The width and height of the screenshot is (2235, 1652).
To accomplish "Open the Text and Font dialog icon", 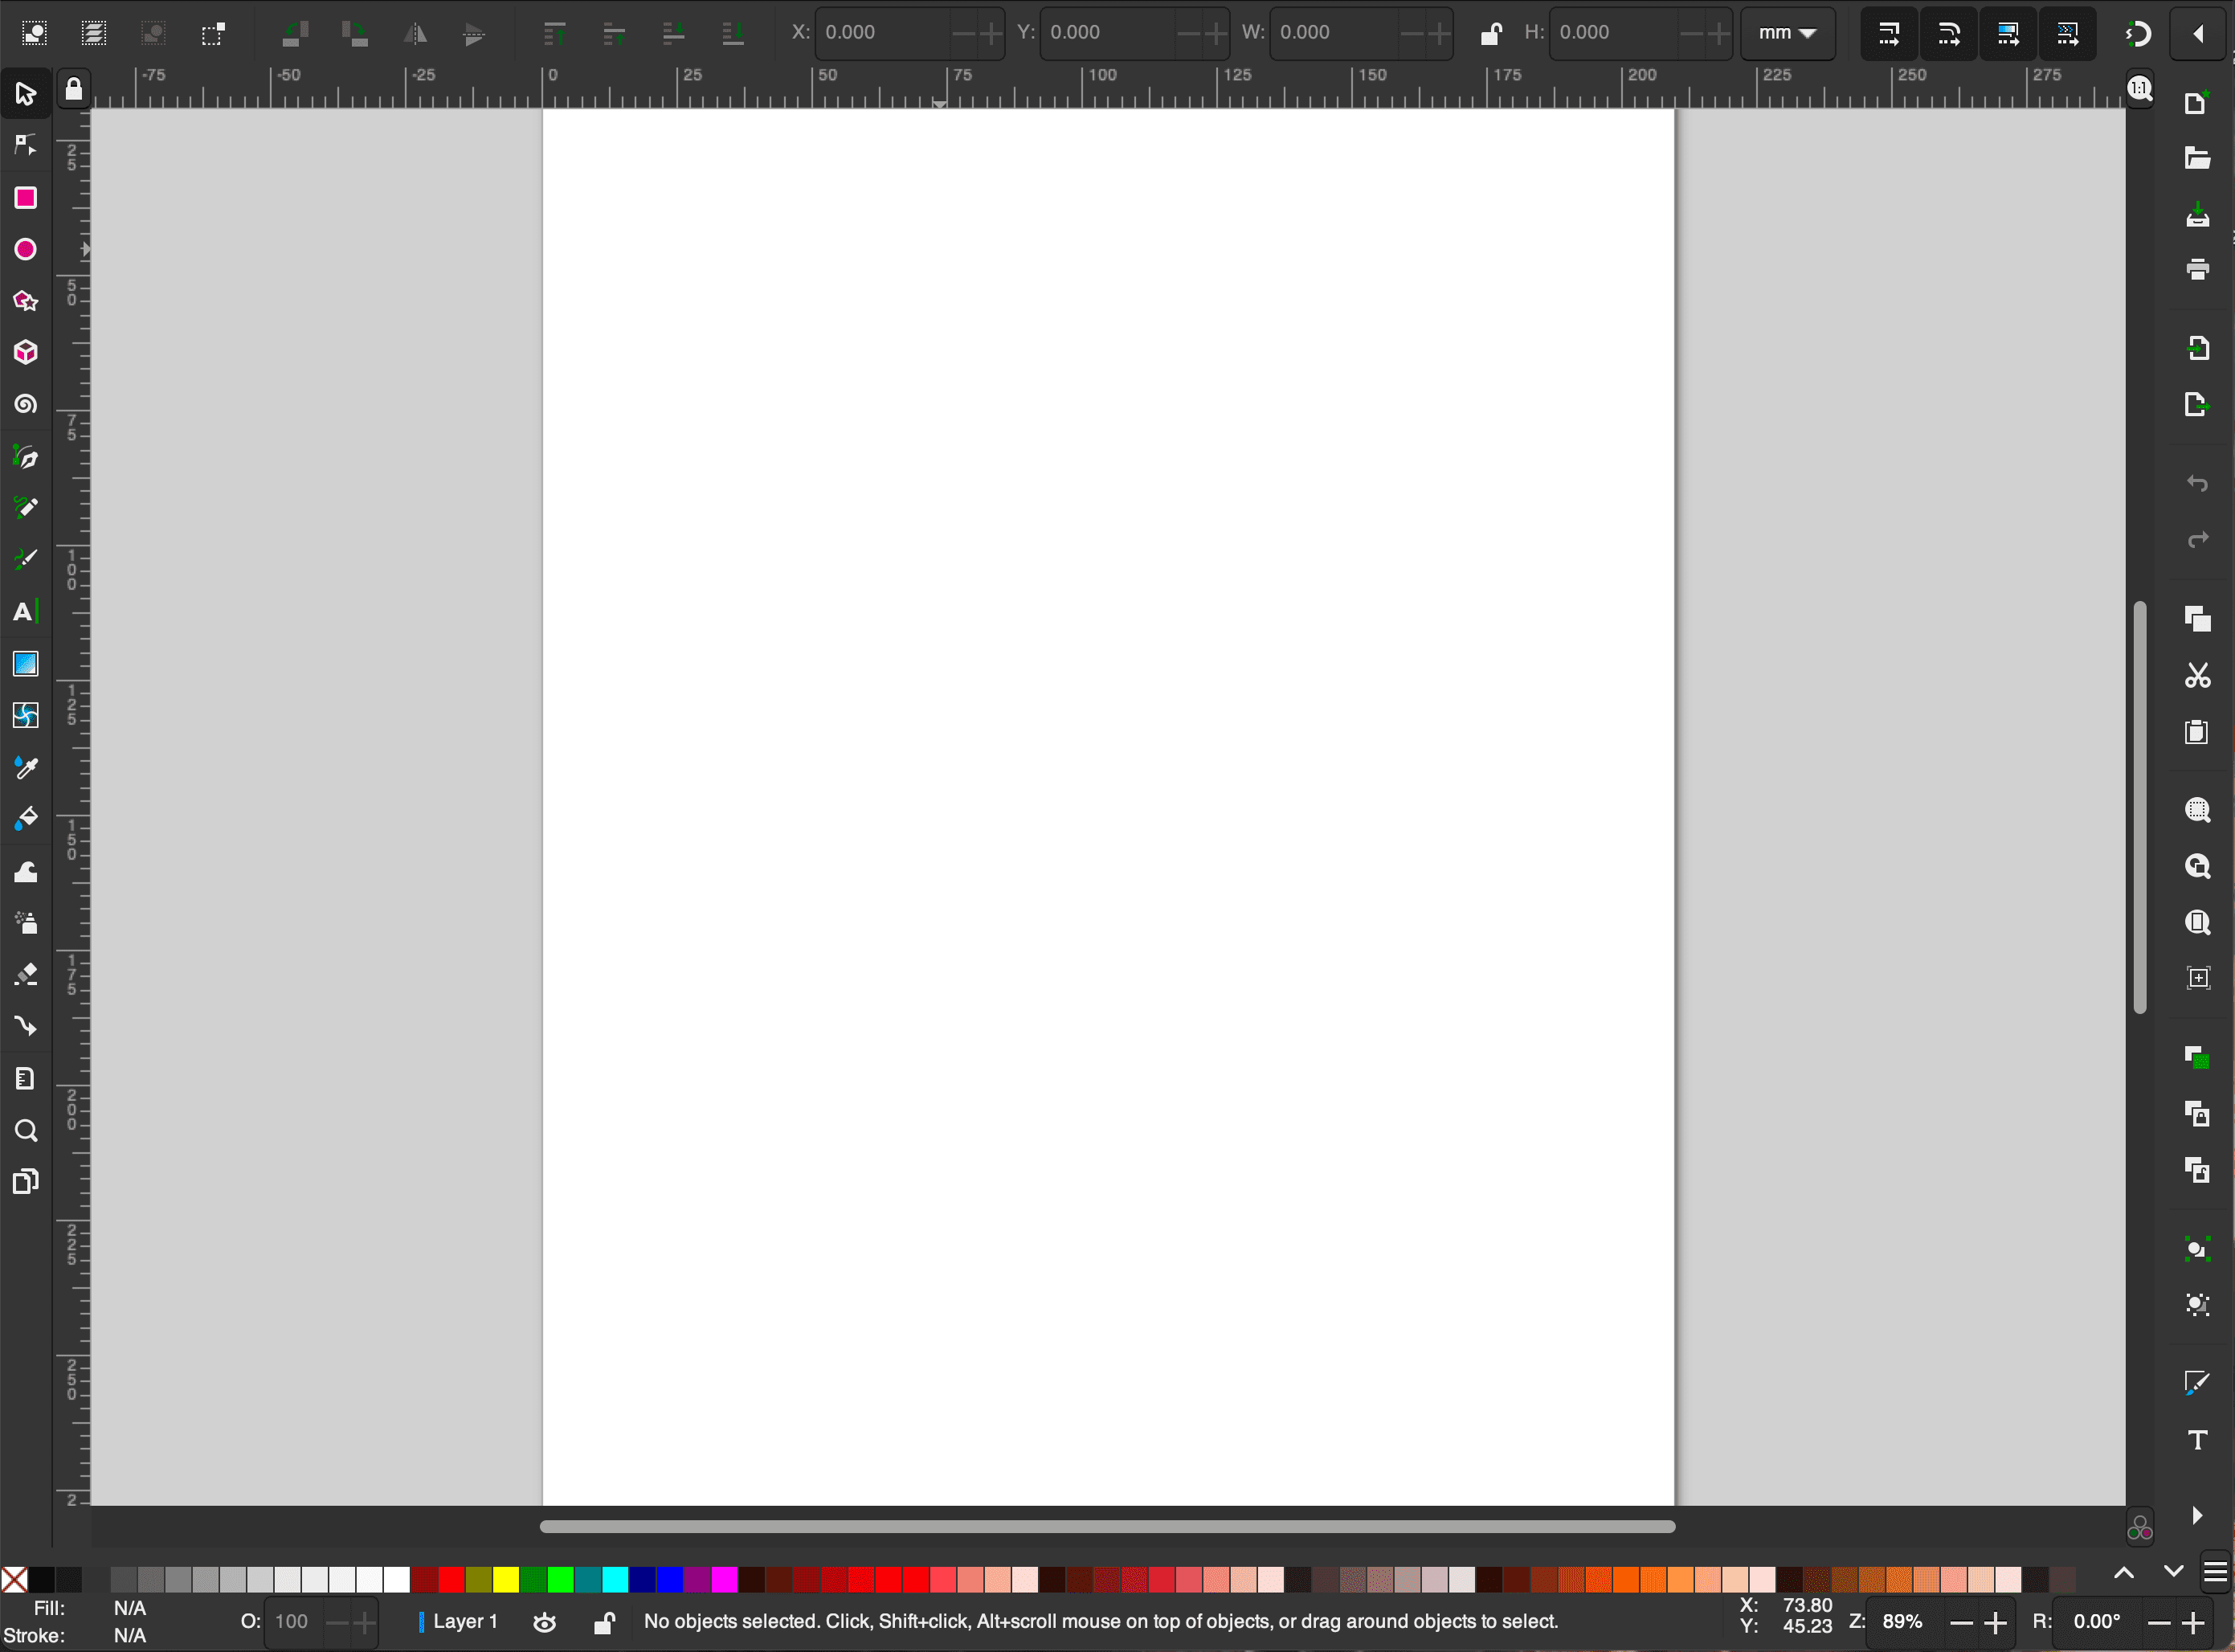I will tap(2197, 1440).
